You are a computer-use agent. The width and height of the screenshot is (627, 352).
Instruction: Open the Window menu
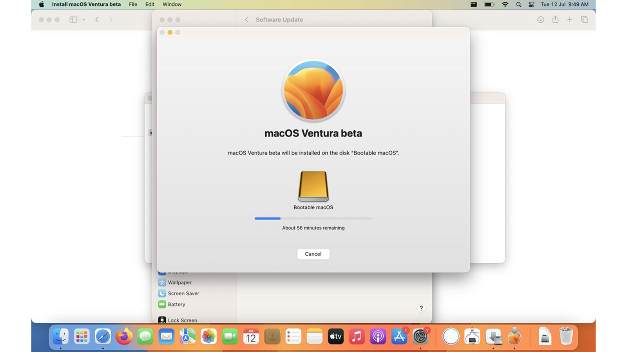point(172,4)
